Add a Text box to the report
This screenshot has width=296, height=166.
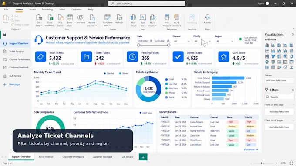pos(142,20)
